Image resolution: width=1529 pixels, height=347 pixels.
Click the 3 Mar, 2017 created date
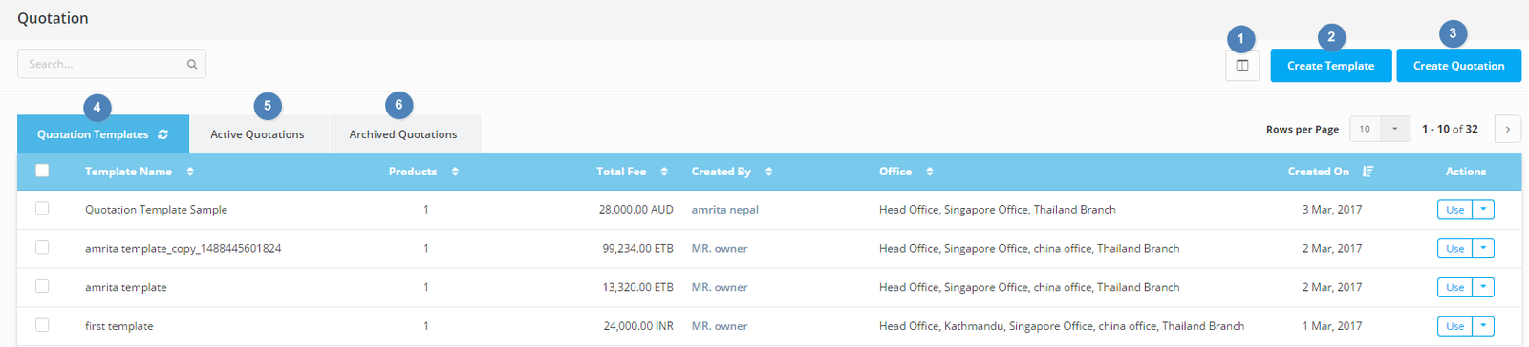[1332, 210]
